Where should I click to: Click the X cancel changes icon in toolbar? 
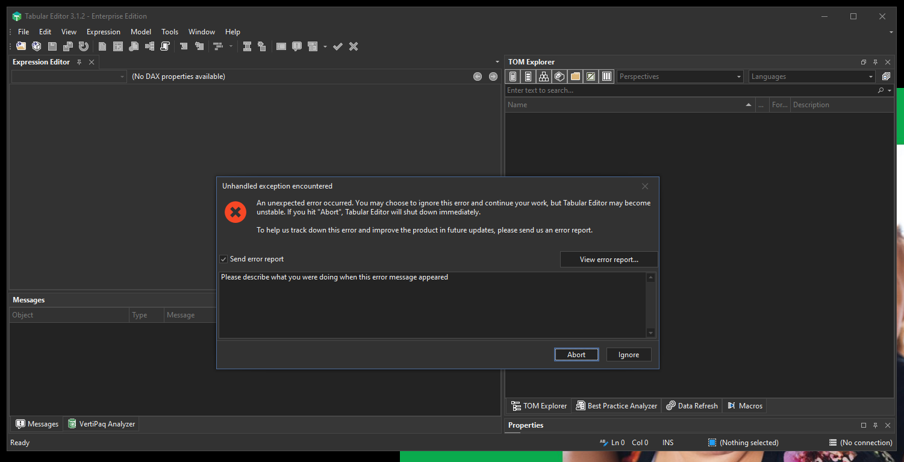tap(354, 46)
